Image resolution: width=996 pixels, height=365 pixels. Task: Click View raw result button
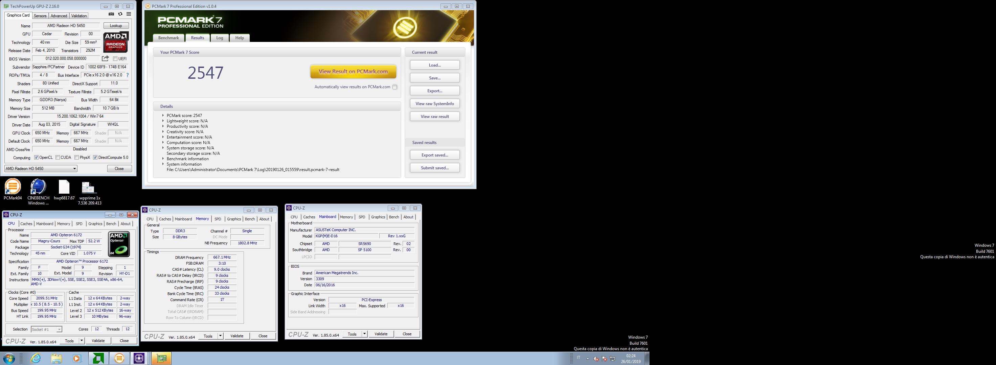[435, 116]
